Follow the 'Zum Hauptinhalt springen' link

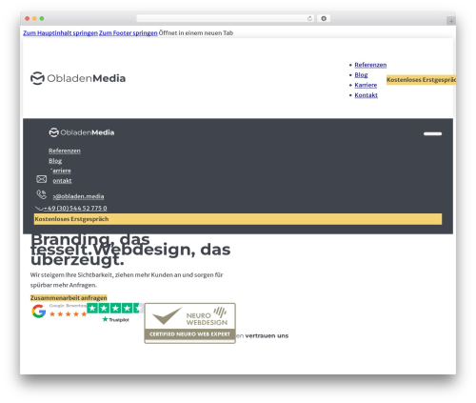60,33
